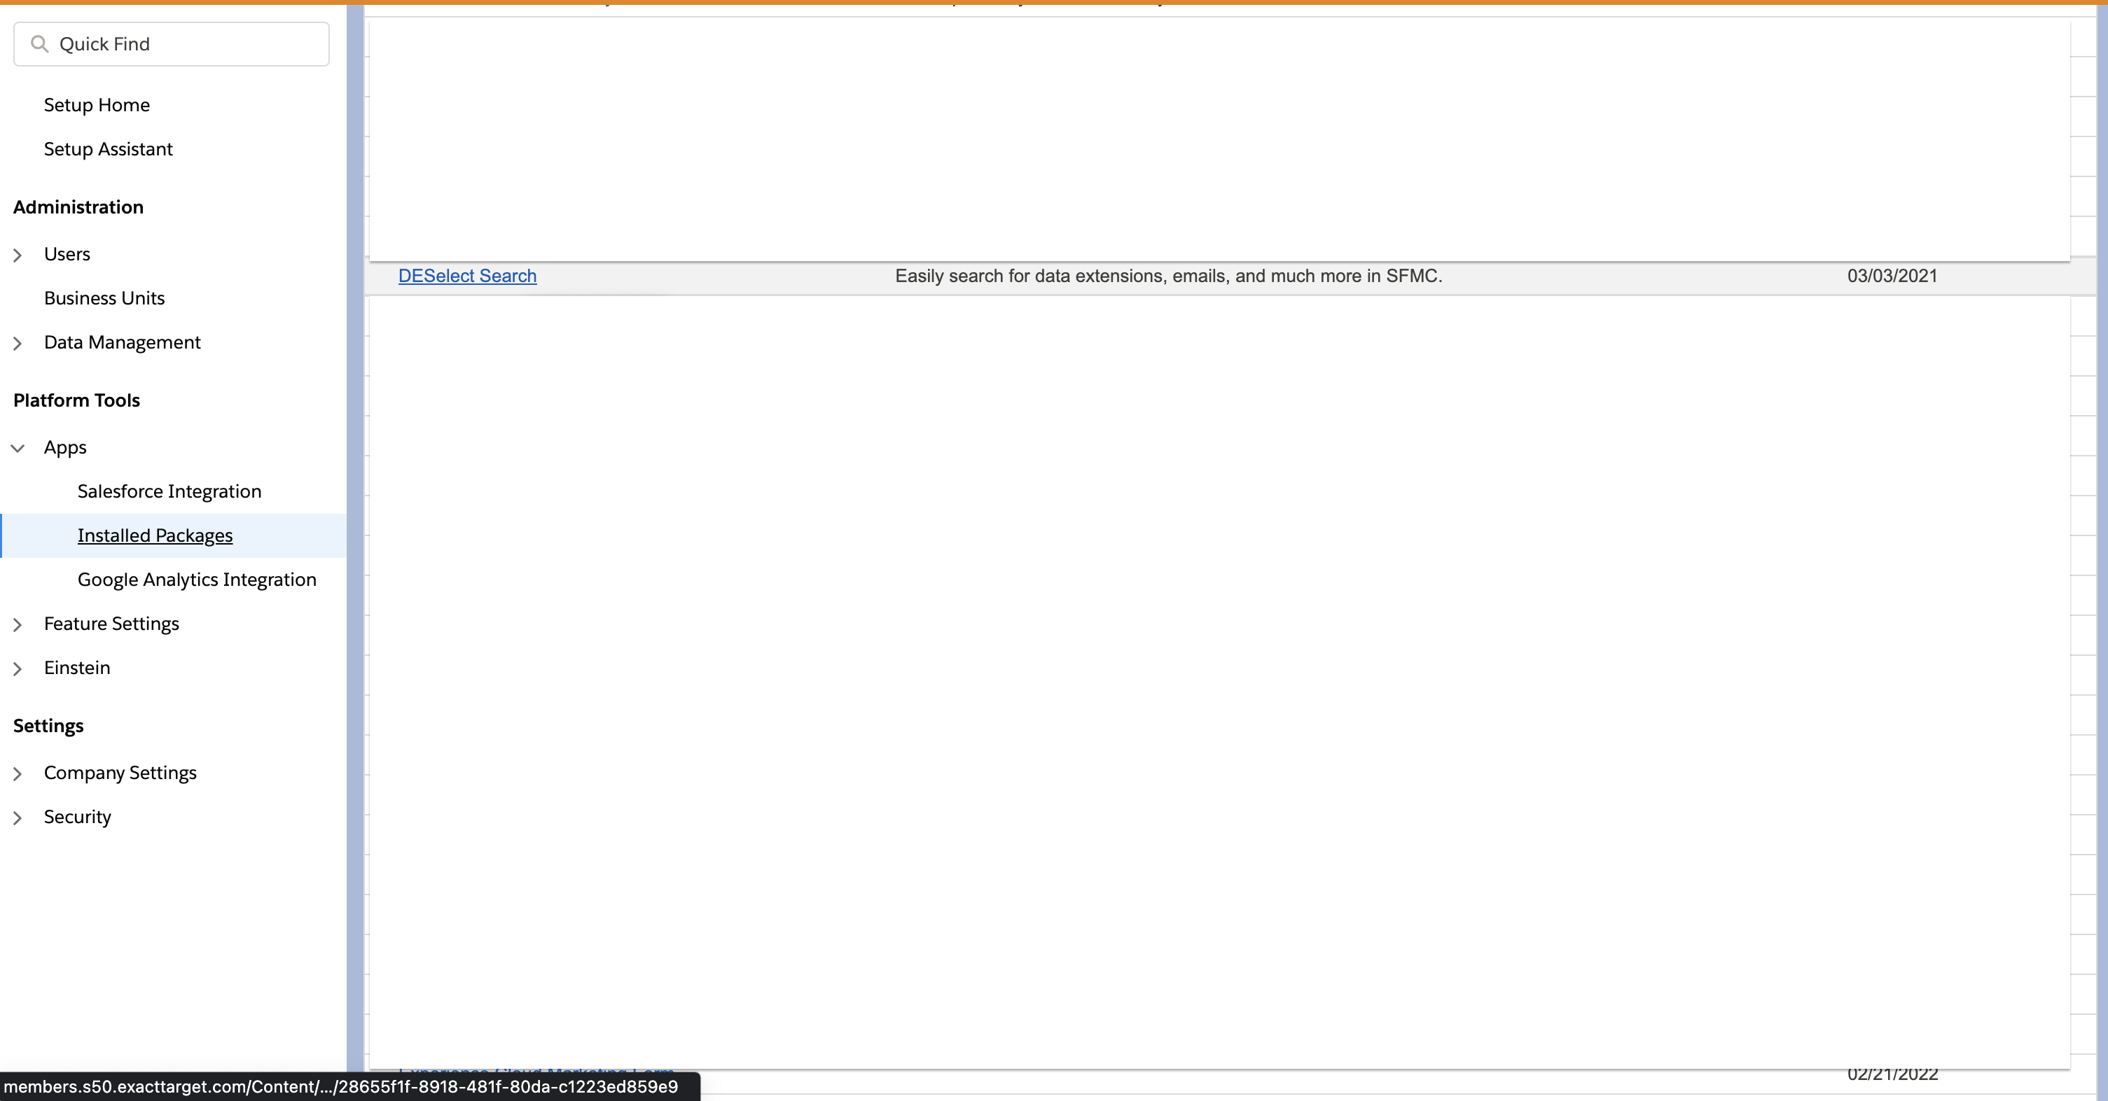2108x1101 pixels.
Task: Open Installed Packages
Action: pos(155,535)
